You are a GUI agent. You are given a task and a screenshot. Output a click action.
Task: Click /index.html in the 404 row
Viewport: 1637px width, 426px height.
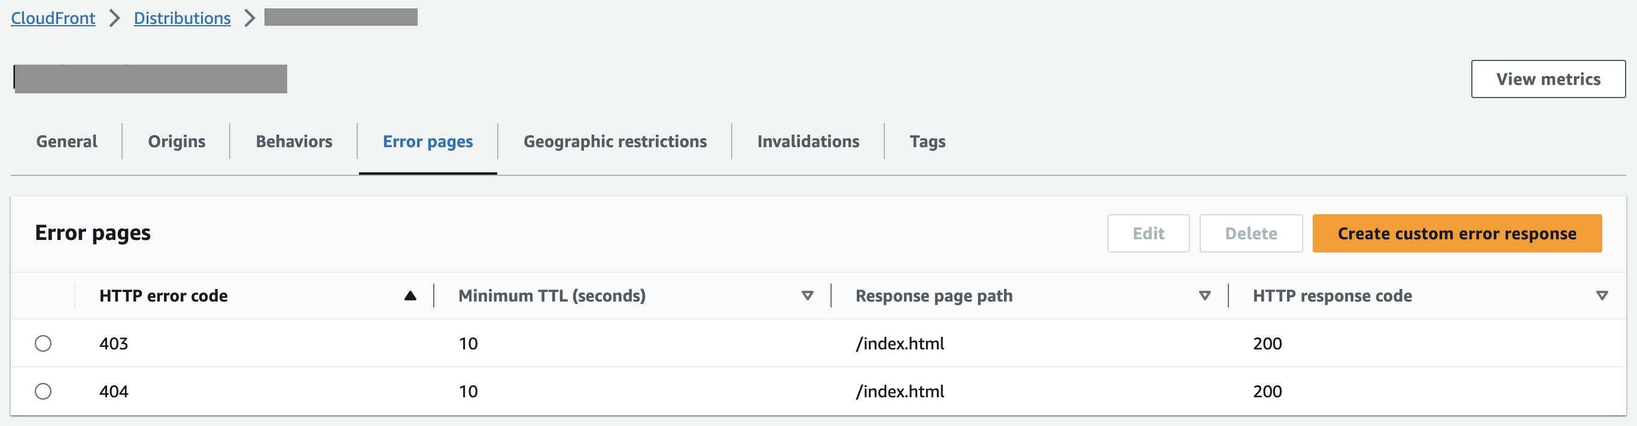pos(900,391)
